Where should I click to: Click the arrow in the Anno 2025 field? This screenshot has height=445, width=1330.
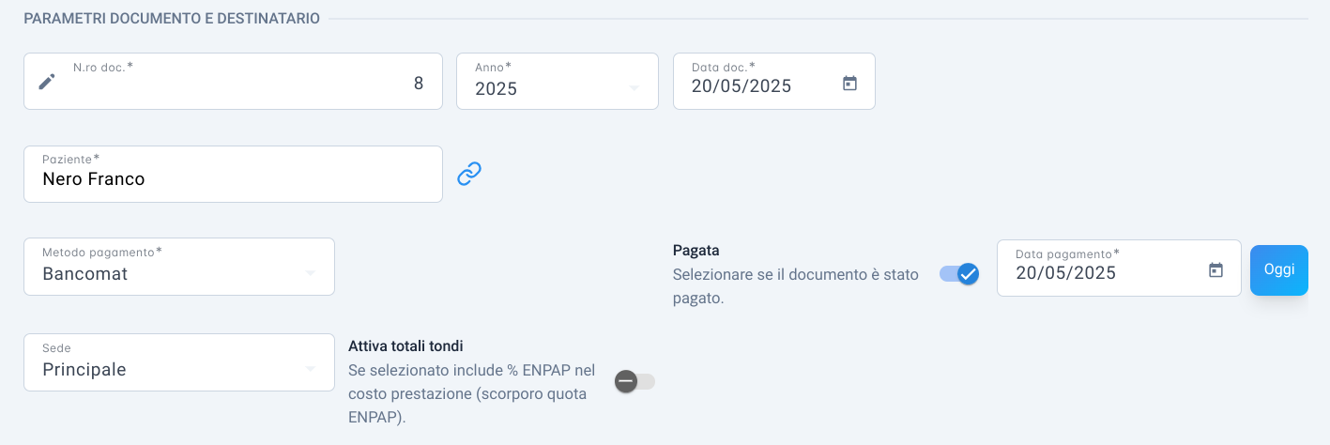(x=634, y=88)
